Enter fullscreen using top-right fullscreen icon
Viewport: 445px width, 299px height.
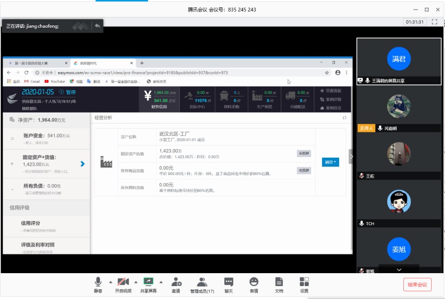tap(434, 22)
